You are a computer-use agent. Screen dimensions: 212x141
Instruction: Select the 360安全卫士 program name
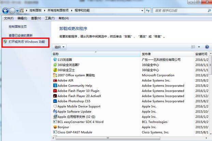(x=66, y=70)
